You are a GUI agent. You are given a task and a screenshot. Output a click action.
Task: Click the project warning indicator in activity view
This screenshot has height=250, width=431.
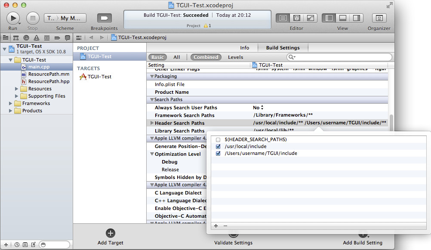tap(207, 25)
